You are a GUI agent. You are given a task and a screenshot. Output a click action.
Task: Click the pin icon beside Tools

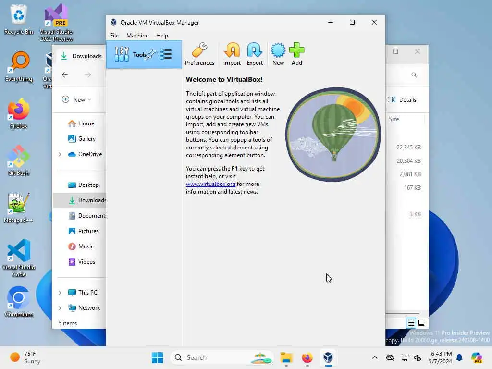(151, 54)
